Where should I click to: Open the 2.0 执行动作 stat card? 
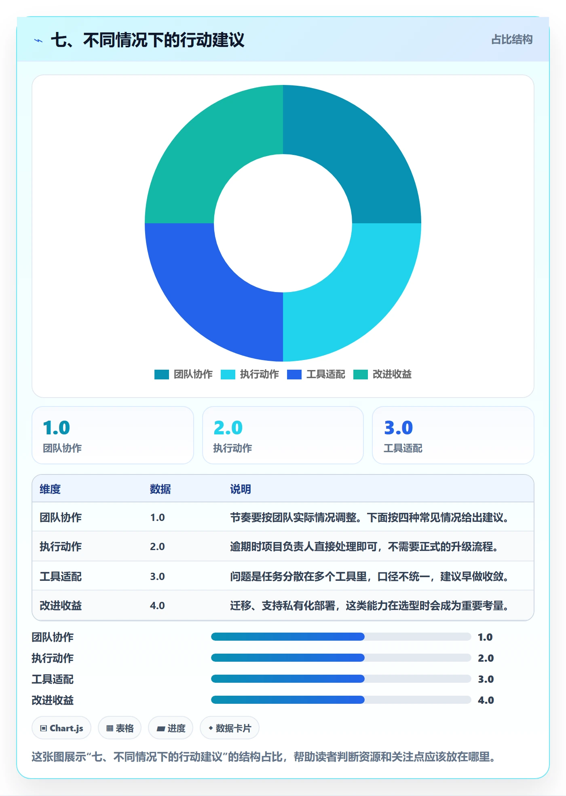click(x=283, y=435)
